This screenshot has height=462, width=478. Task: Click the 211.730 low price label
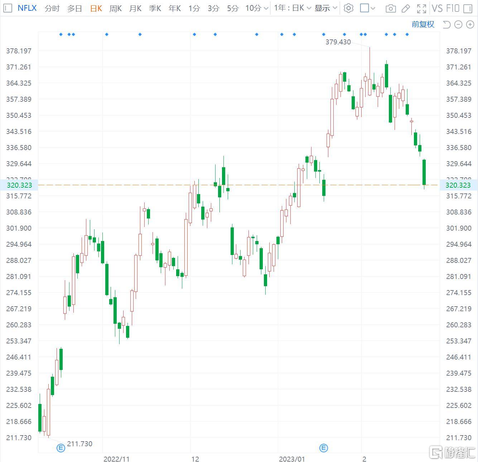[x=79, y=444]
